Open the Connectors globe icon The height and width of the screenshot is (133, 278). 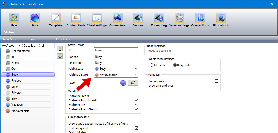[117, 18]
